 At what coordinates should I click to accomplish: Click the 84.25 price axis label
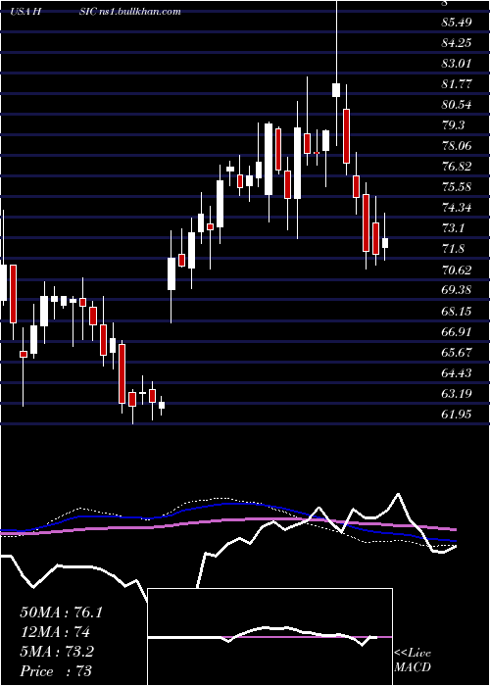(457, 42)
